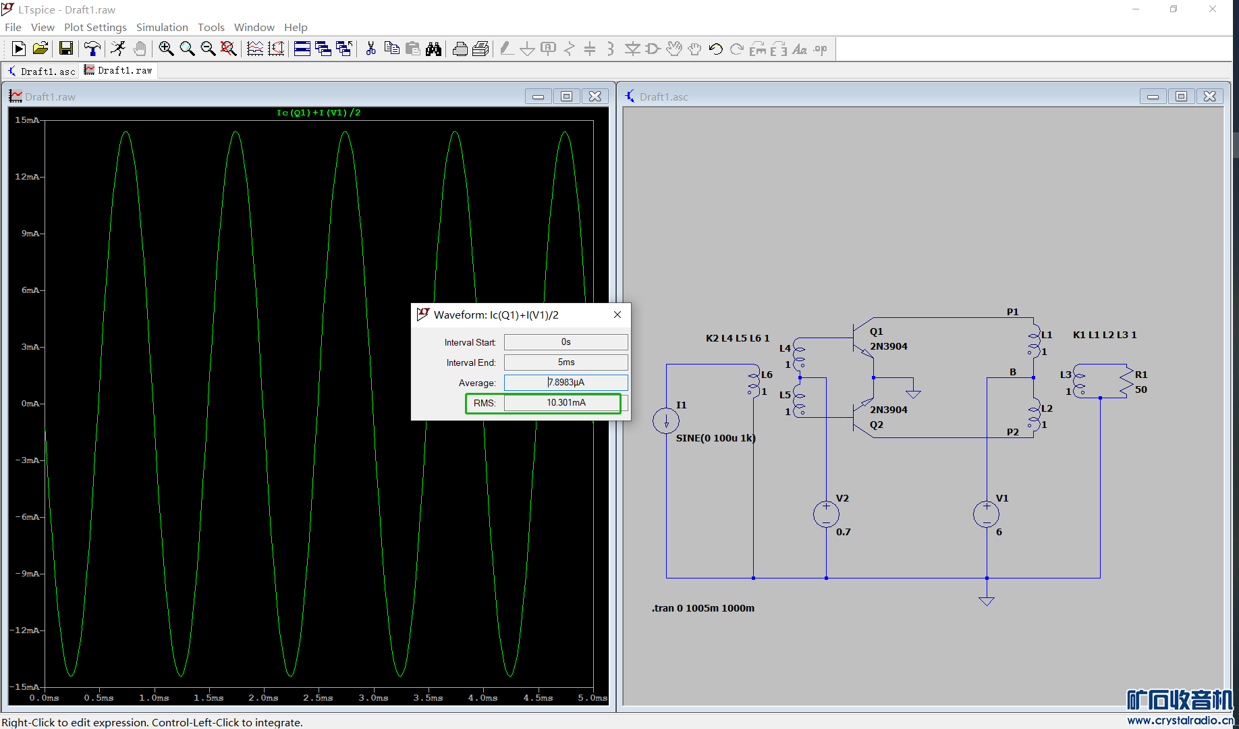Click the Zoom In magnifier icon
Viewport: 1239px width, 729px height.
coord(166,49)
